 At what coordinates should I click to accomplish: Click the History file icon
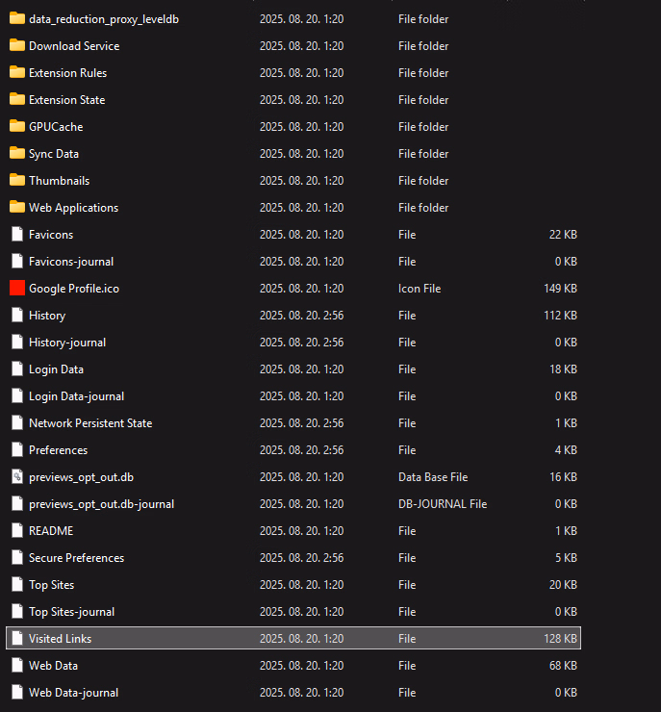click(16, 315)
